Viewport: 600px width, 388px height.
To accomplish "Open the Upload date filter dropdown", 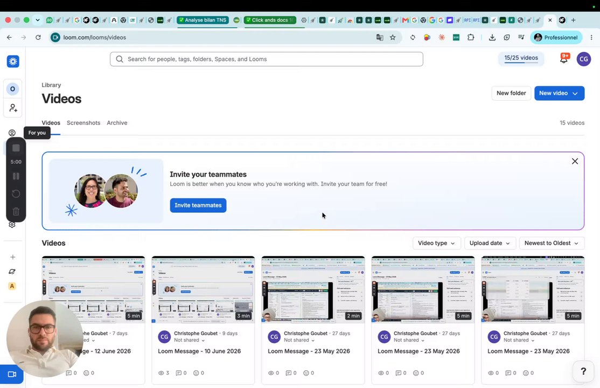I will pos(490,243).
